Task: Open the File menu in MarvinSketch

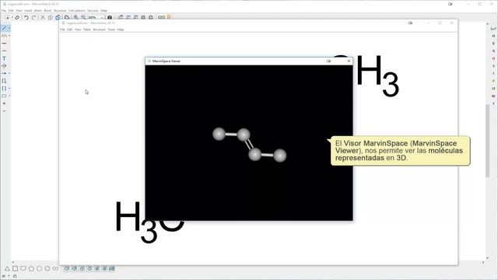Action: [3, 10]
